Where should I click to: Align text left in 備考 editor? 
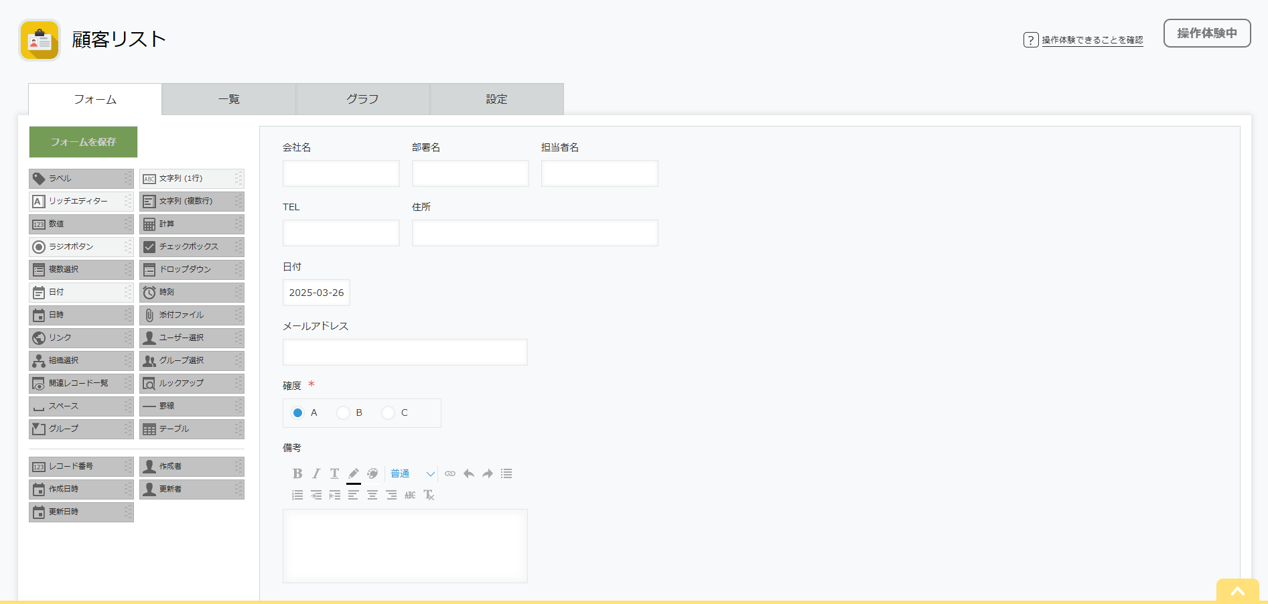354,495
